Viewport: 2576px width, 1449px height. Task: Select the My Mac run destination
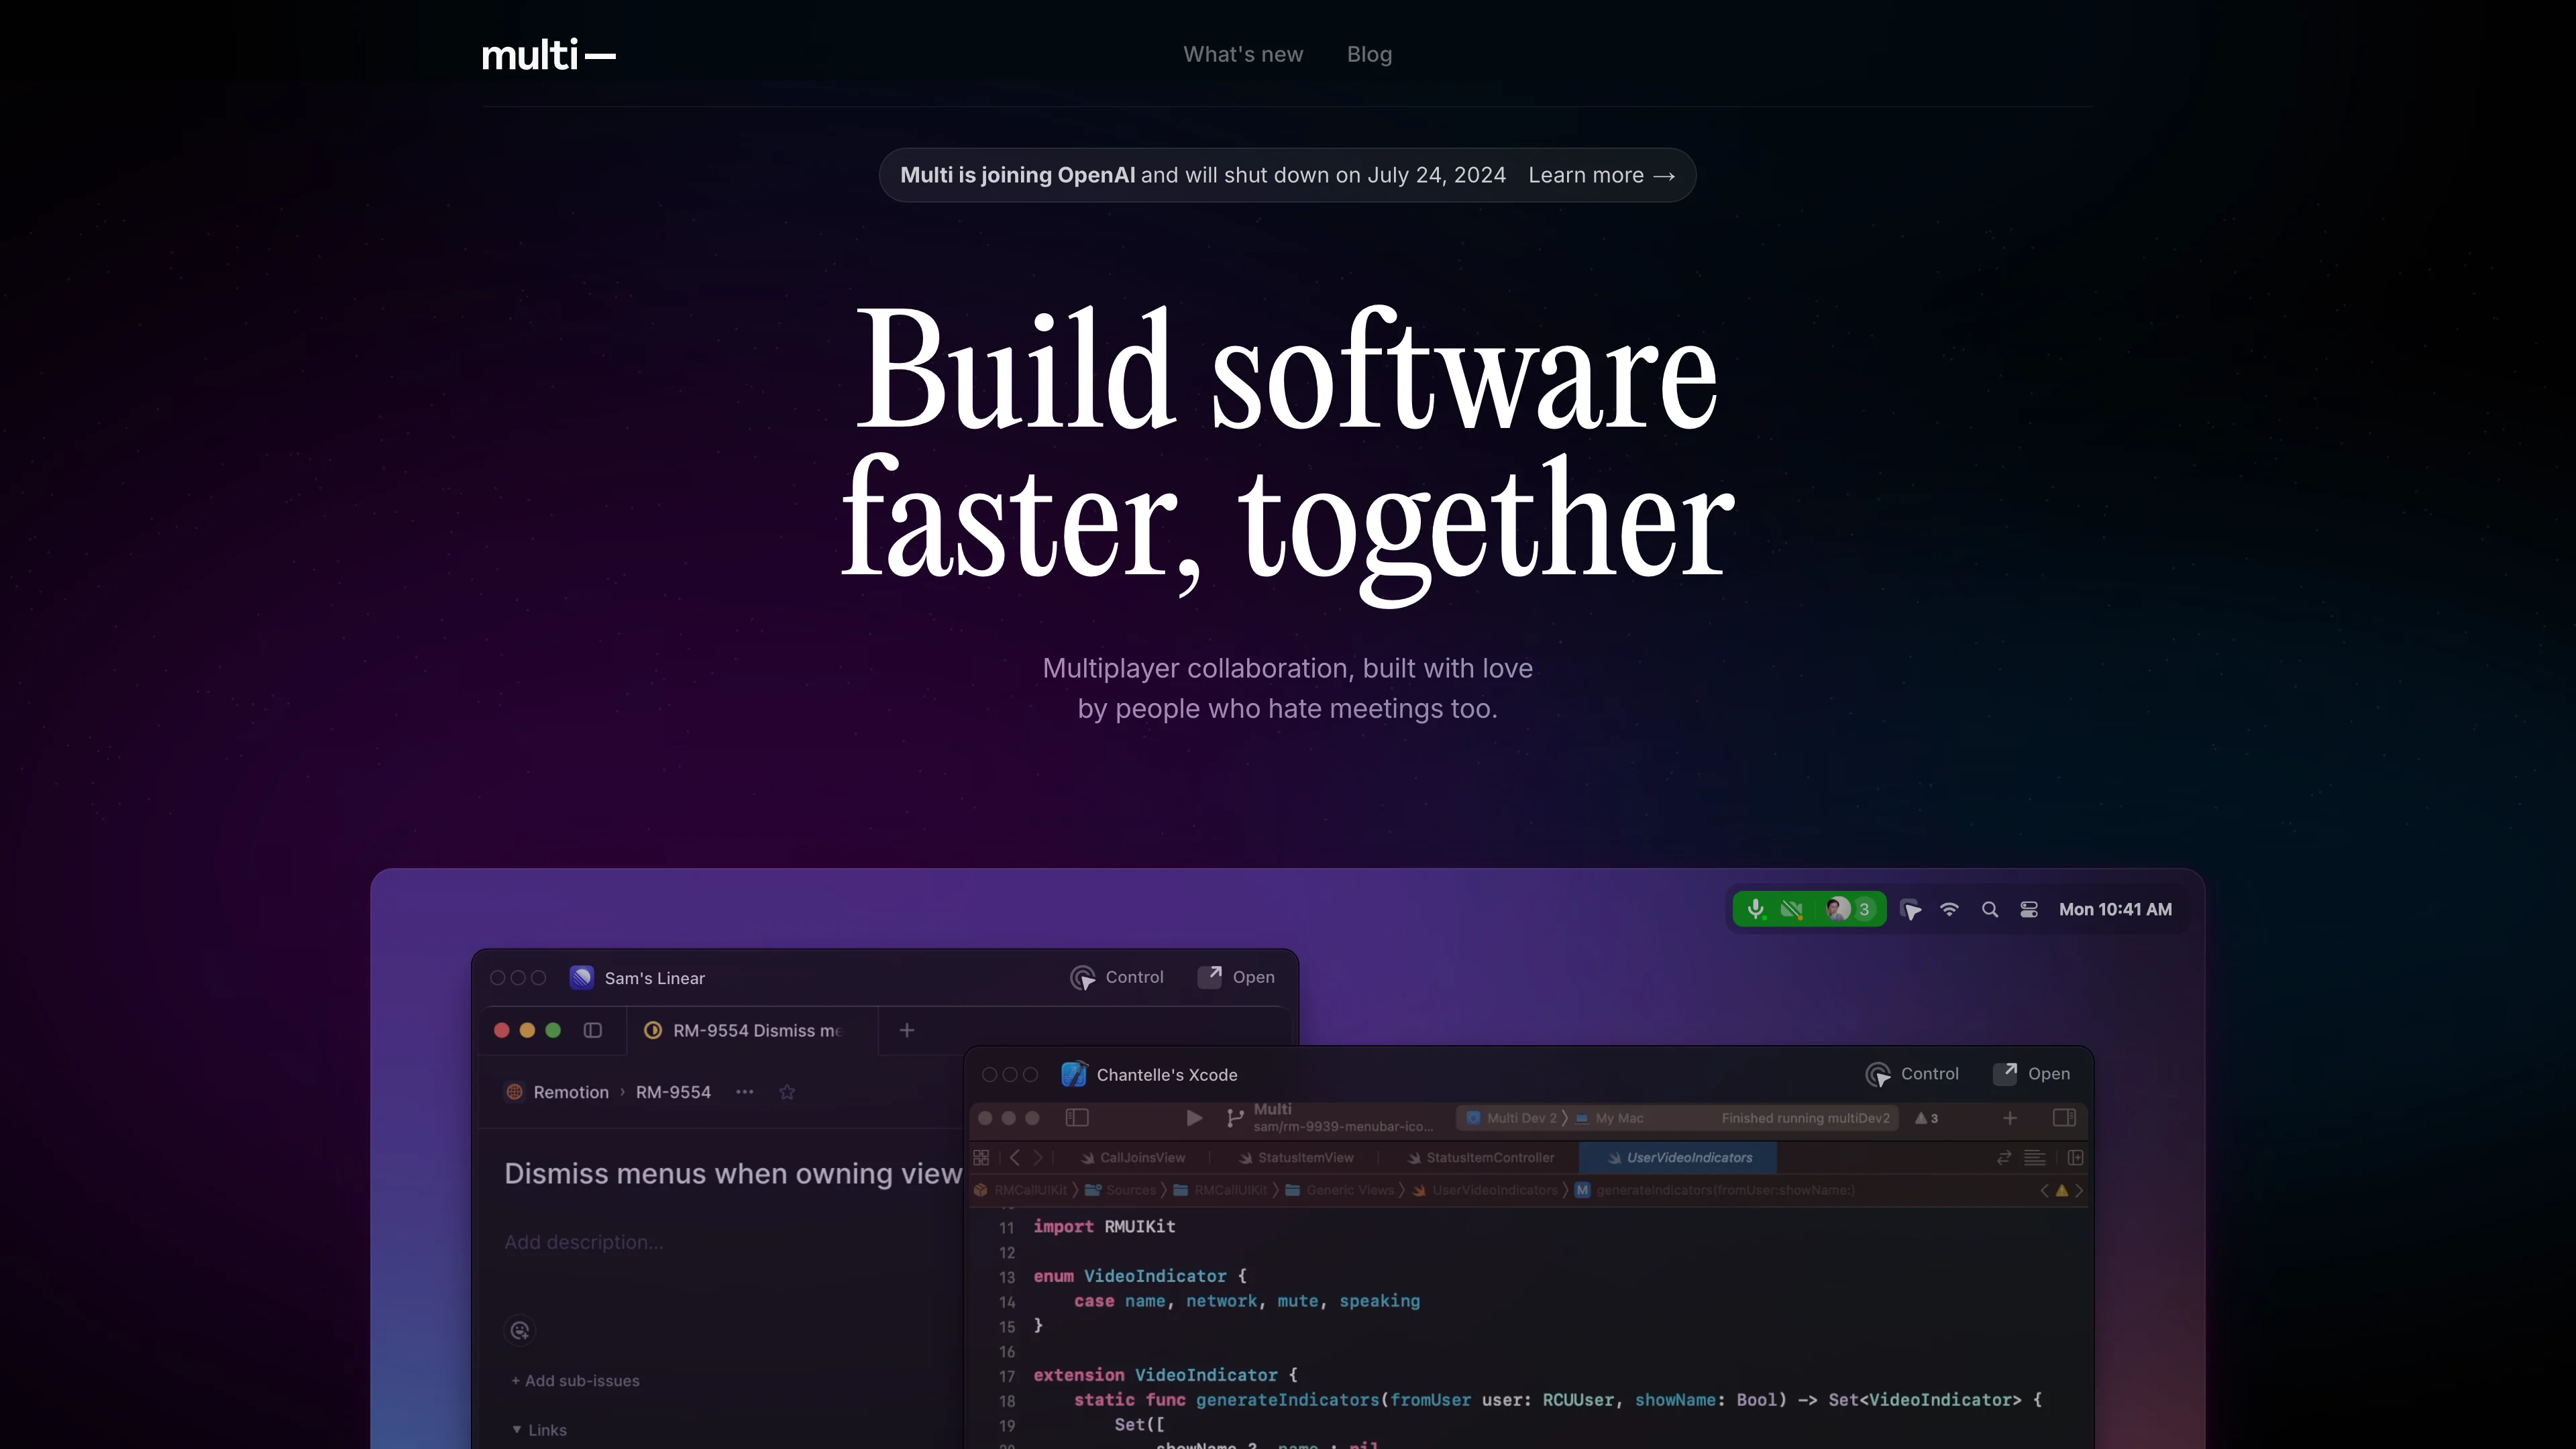pyautogui.click(x=1609, y=1118)
